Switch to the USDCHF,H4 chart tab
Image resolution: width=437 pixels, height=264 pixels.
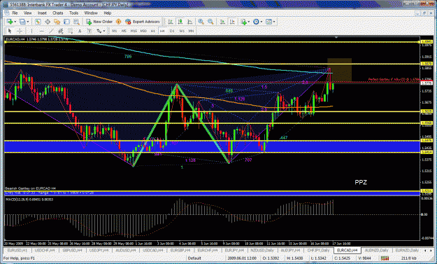45,251
